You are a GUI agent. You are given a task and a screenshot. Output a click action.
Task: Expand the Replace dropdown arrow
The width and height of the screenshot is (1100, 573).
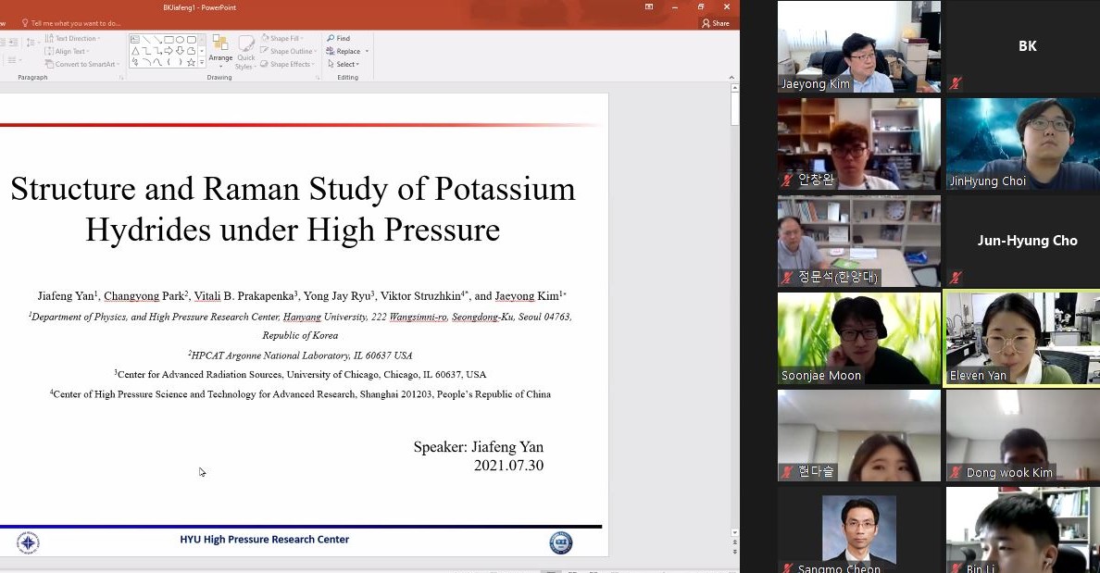point(367,52)
